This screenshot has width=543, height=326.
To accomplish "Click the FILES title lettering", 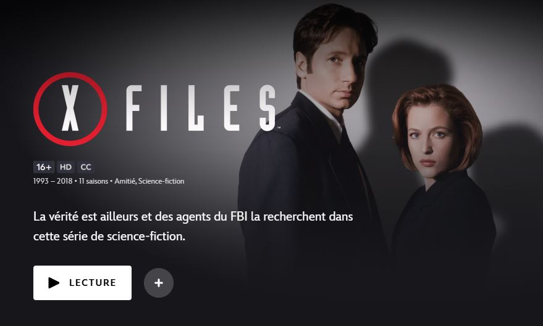I will (x=201, y=108).
